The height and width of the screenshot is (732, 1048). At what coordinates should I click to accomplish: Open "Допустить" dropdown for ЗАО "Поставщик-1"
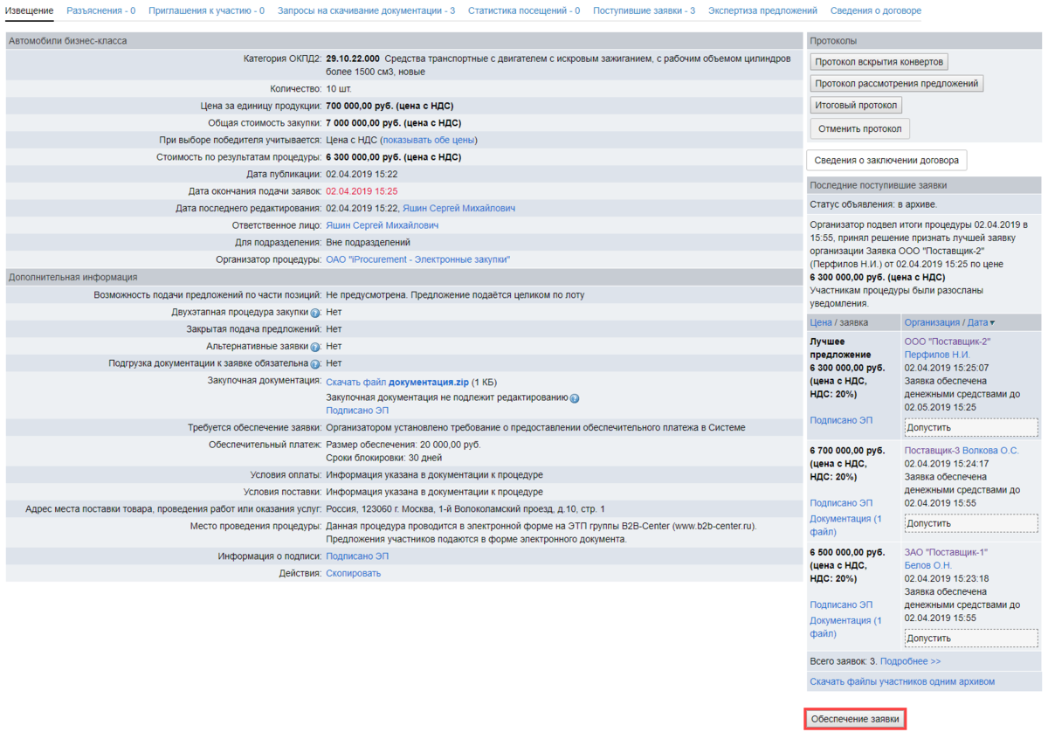971,639
